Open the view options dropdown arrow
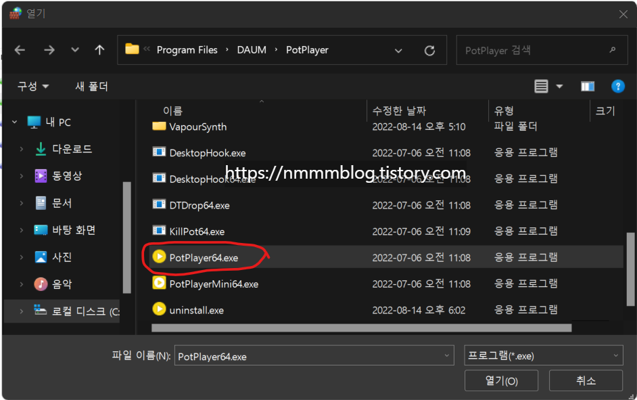637x400 pixels. [x=559, y=86]
